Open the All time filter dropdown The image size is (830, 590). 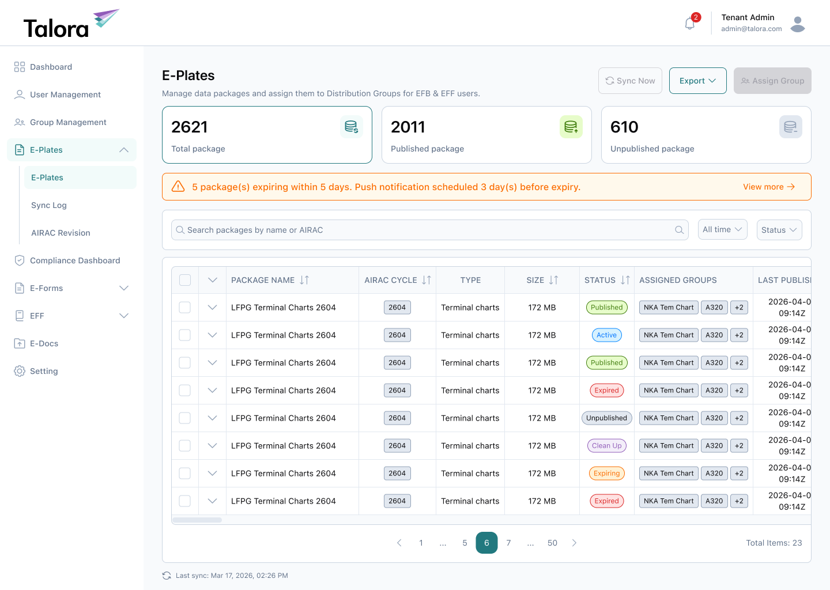click(723, 229)
